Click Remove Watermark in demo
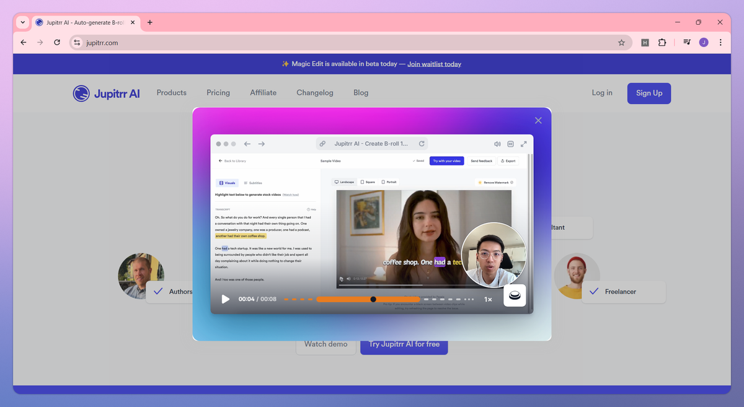 495,182
